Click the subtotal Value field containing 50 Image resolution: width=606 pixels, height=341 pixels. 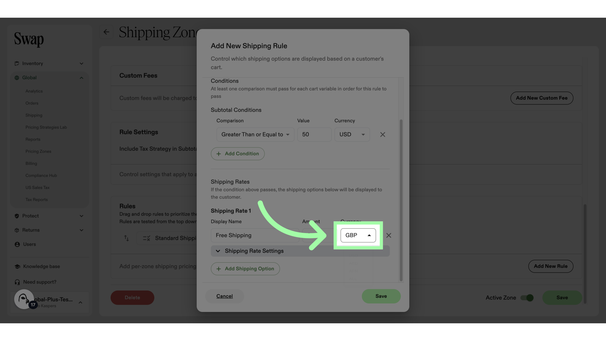tap(314, 135)
